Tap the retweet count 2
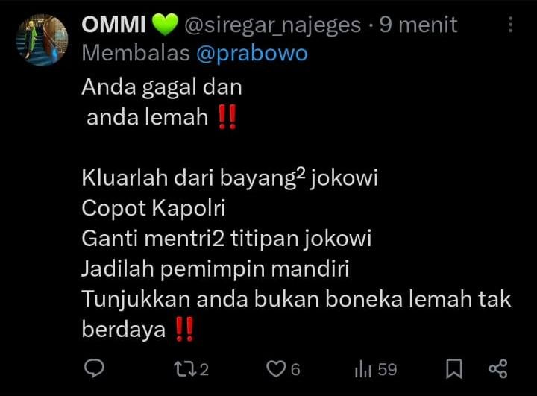The height and width of the screenshot is (396, 537). 204,370
